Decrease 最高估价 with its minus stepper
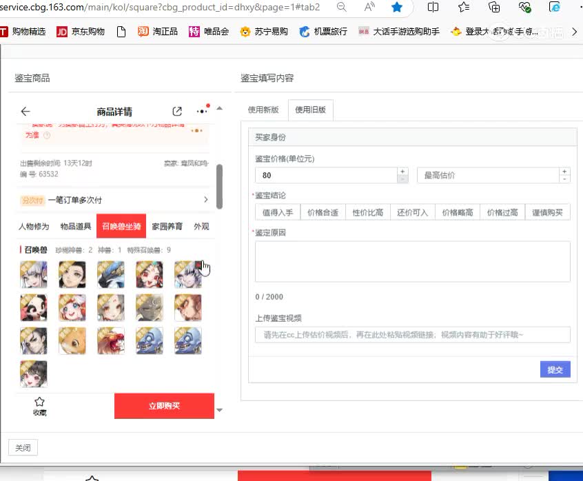 click(564, 179)
